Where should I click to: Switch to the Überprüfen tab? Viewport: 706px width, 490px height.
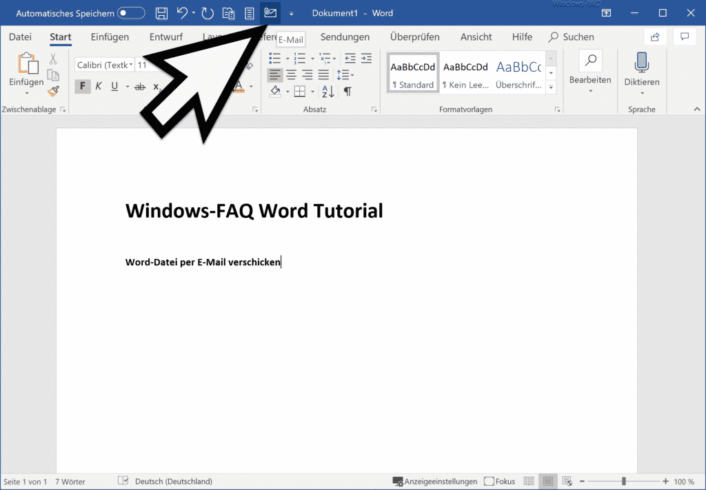(414, 37)
